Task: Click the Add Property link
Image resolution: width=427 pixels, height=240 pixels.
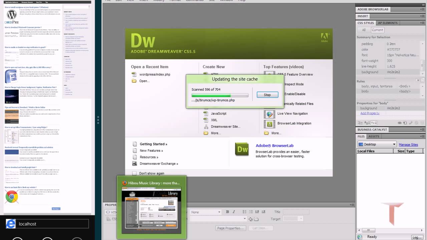Action: [370, 113]
